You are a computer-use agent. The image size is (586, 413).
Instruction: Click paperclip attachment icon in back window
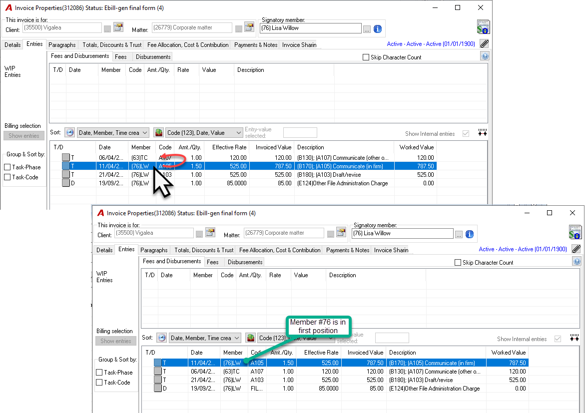(x=485, y=44)
